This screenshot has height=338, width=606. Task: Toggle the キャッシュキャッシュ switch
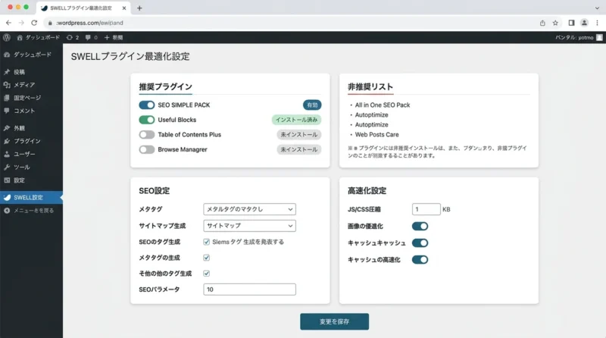point(420,243)
